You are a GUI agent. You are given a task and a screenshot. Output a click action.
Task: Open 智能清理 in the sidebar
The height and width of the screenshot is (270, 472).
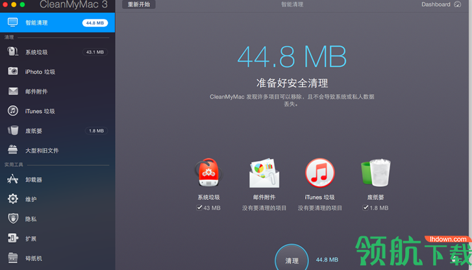point(57,23)
